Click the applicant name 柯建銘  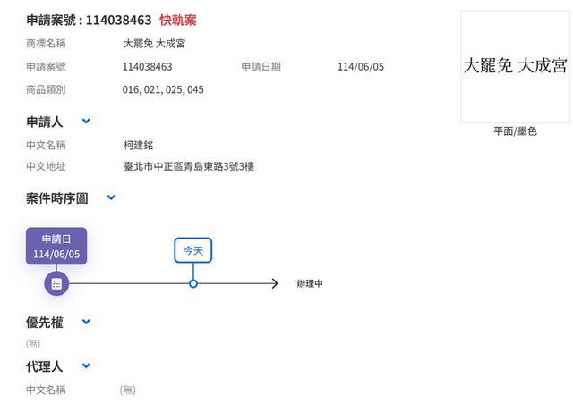coord(138,145)
